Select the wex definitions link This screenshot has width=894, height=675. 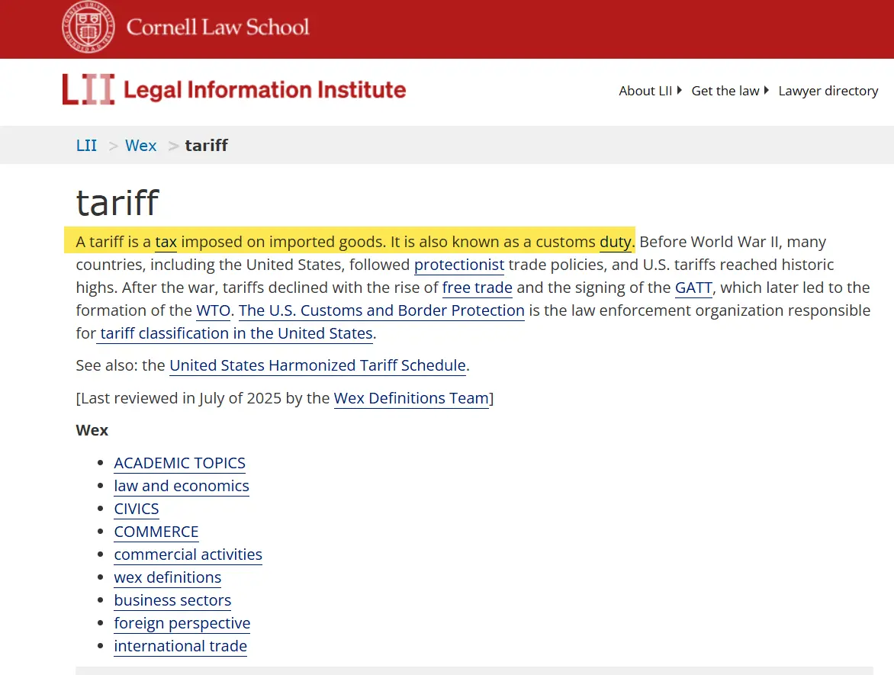click(168, 577)
